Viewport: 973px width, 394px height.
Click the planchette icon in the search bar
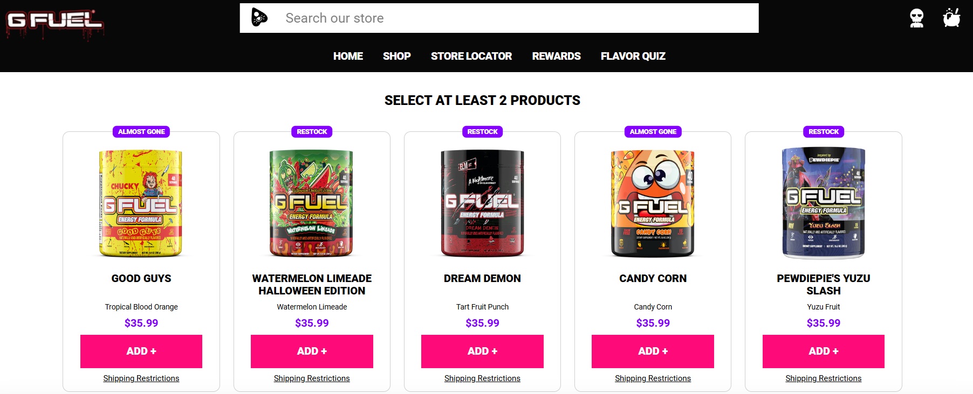coord(259,18)
